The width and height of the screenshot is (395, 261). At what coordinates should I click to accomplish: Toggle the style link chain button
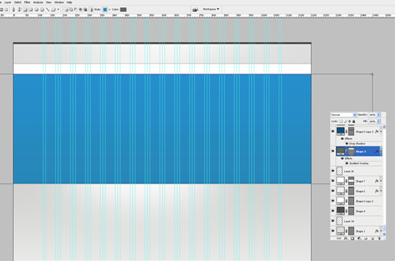click(92, 10)
